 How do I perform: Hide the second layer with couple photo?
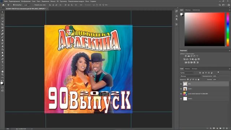click(x=181, y=89)
